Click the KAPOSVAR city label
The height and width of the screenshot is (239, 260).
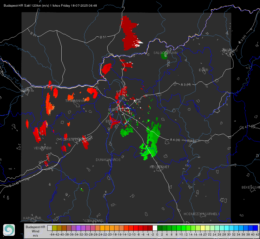pyautogui.click(x=32, y=218)
